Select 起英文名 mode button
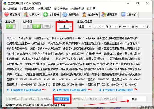154x109 pixels. pos(109,99)
